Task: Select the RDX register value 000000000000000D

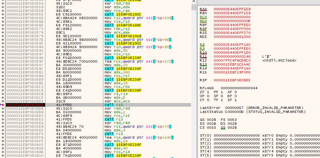Action: pyautogui.click(x=232, y=21)
